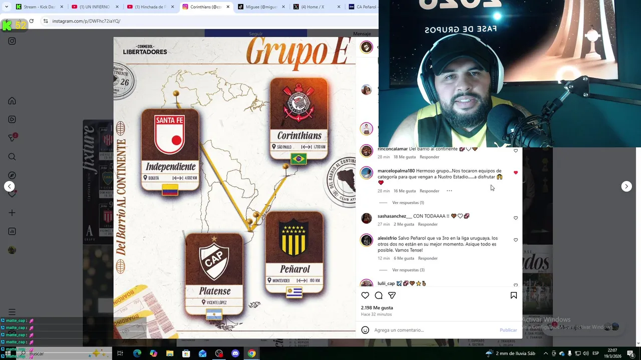The width and height of the screenshot is (641, 360).
Task: Save post with bookmark icon
Action: tap(514, 295)
